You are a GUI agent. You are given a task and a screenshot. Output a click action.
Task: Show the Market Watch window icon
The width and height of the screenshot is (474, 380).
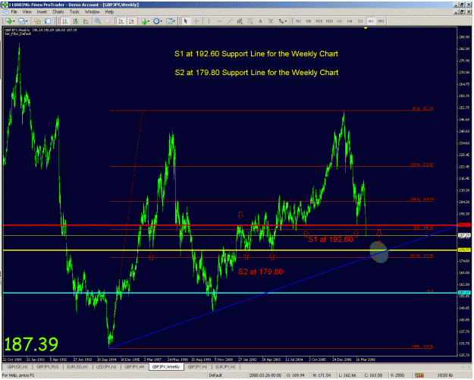click(37, 21)
